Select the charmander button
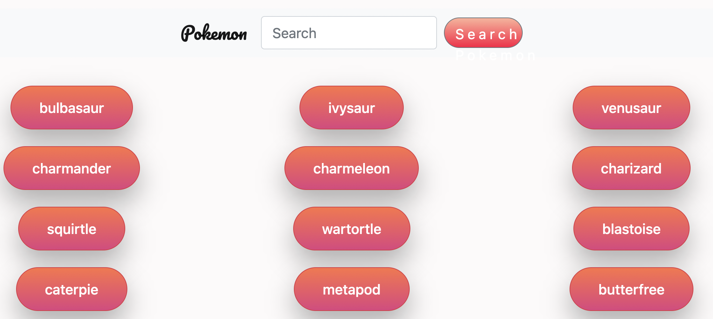 pos(71,168)
